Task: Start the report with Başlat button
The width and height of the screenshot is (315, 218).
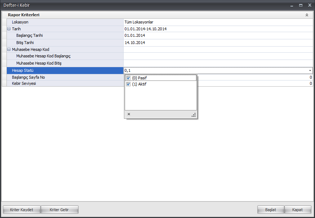Action: [270, 210]
